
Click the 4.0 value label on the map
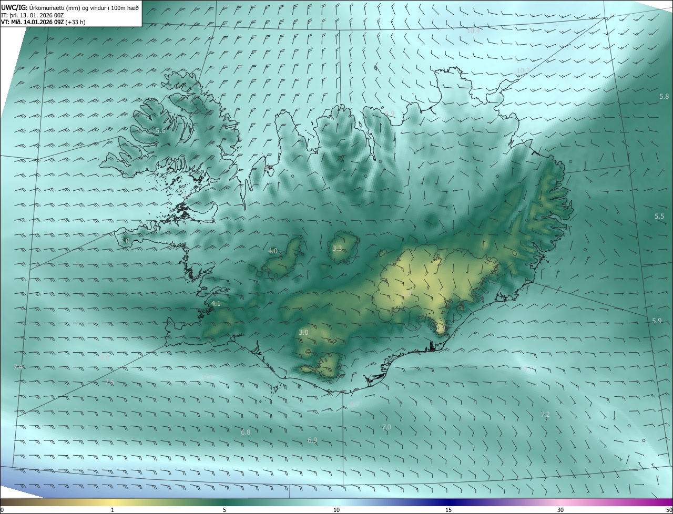(273, 251)
